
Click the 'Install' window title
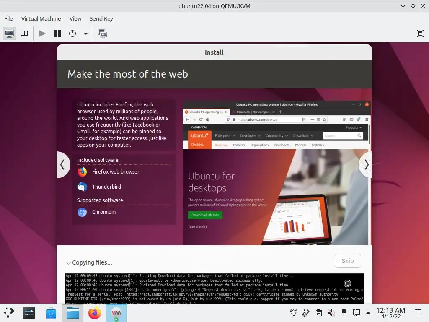pos(214,52)
